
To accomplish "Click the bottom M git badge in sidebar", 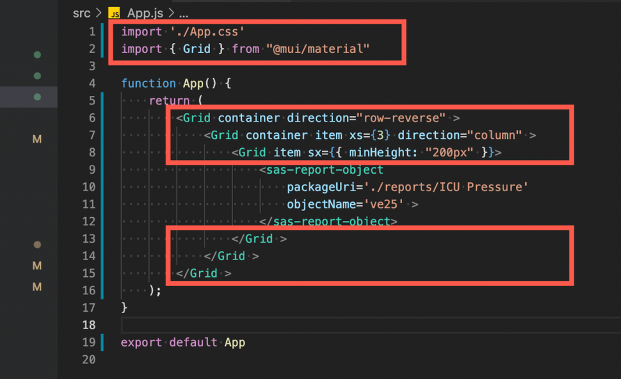I will tap(37, 287).
